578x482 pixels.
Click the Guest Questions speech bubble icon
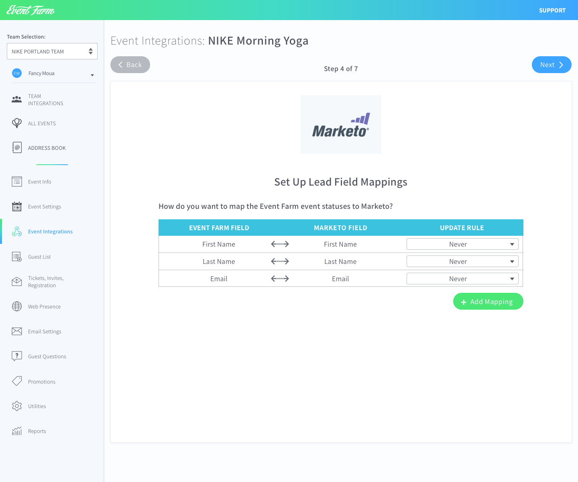click(17, 356)
